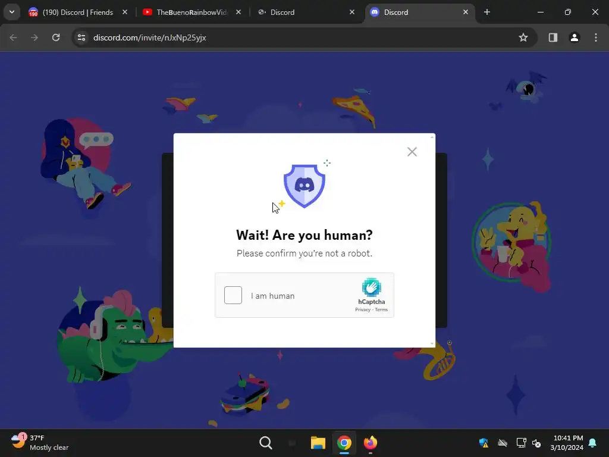Viewport: 609px width, 457px height.
Task: Open network display tray icon
Action: [521, 443]
